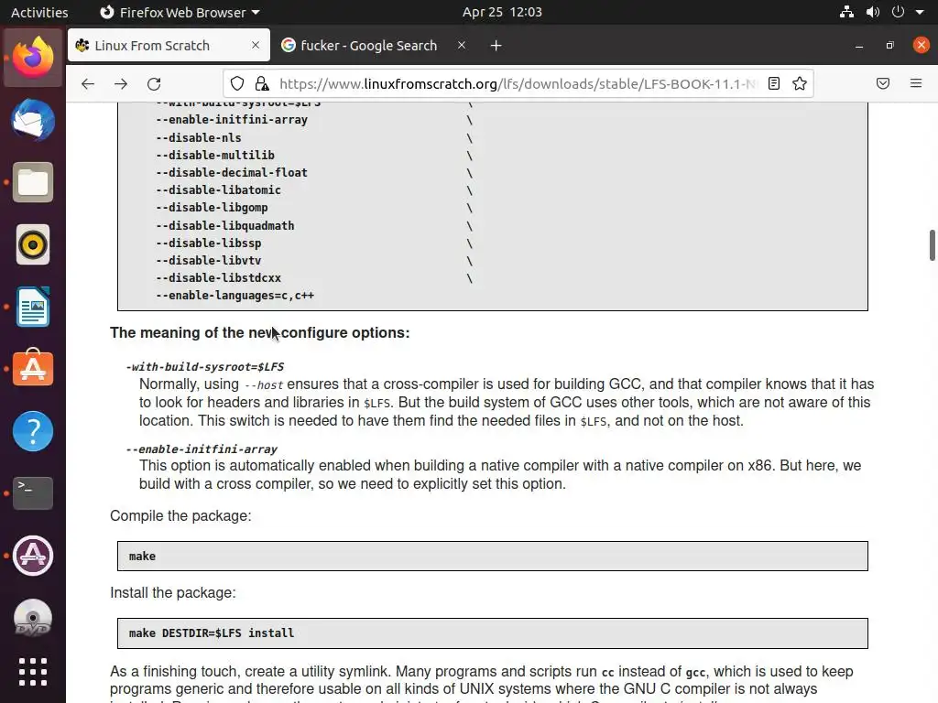Click --enable-languages=c,c++ line
The height and width of the screenshot is (703, 938).
(x=235, y=296)
